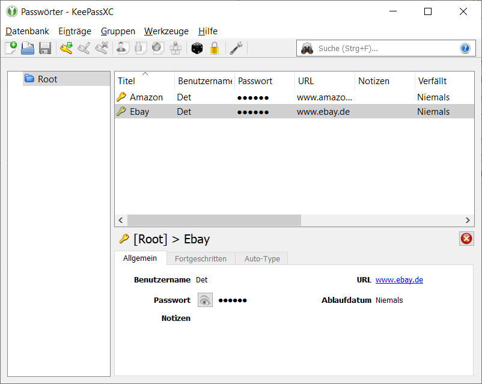Viewport: 482px width, 384px height.
Task: Select the Amazon entry row
Action: tap(146, 97)
